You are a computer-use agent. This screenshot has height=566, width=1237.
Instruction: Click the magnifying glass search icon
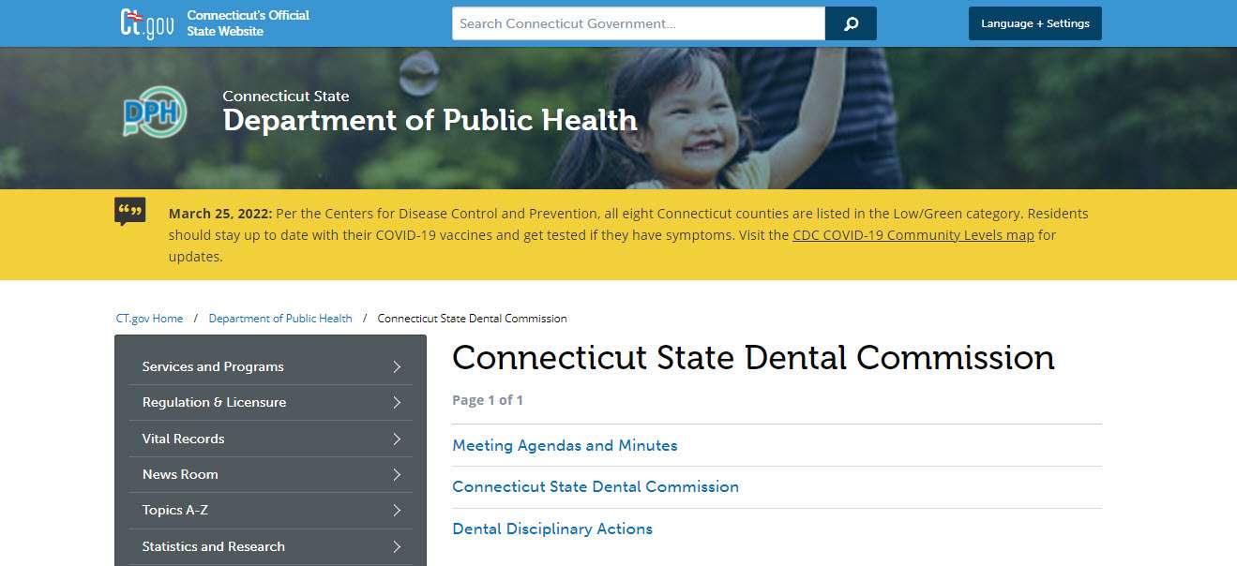(850, 22)
